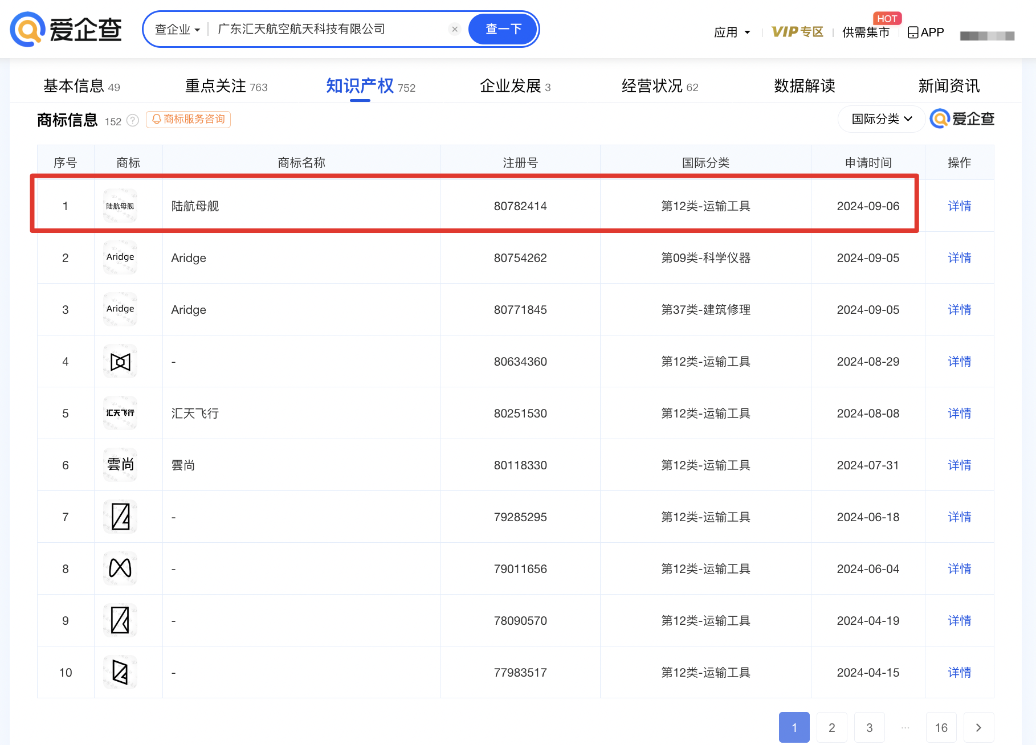Click the bow-tie shaped trademark in row 4
Image resolution: width=1036 pixels, height=745 pixels.
[120, 362]
